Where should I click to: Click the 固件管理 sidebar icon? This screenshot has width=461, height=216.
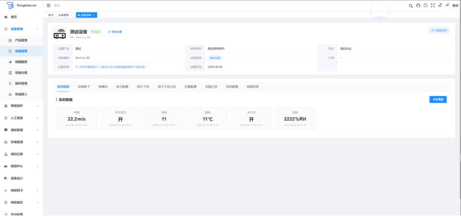tap(10, 83)
